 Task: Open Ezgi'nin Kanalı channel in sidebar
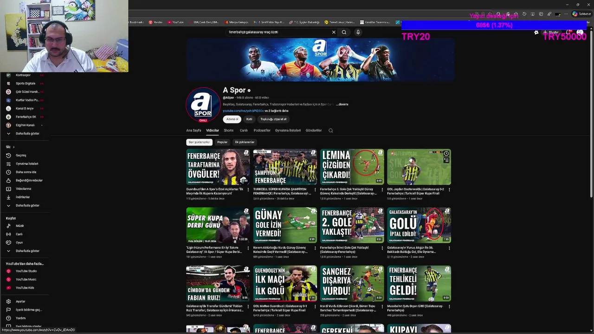pos(24,125)
